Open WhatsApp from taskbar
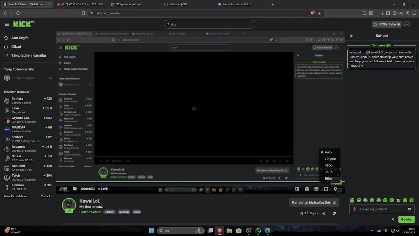The image size is (419, 236). 258,231
